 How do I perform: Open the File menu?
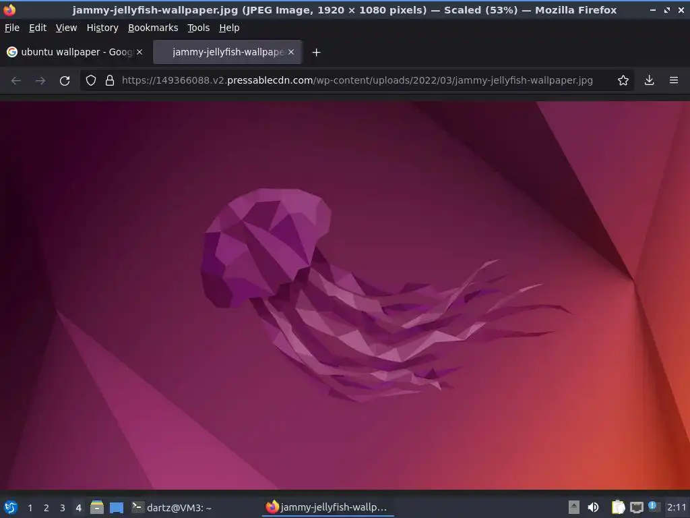pyautogui.click(x=12, y=28)
